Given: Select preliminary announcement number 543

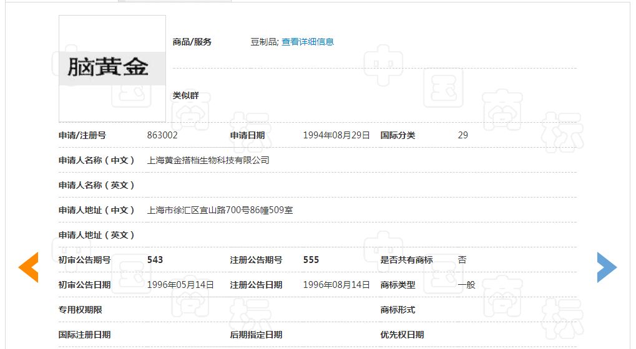Looking at the screenshot, I should 155,260.
